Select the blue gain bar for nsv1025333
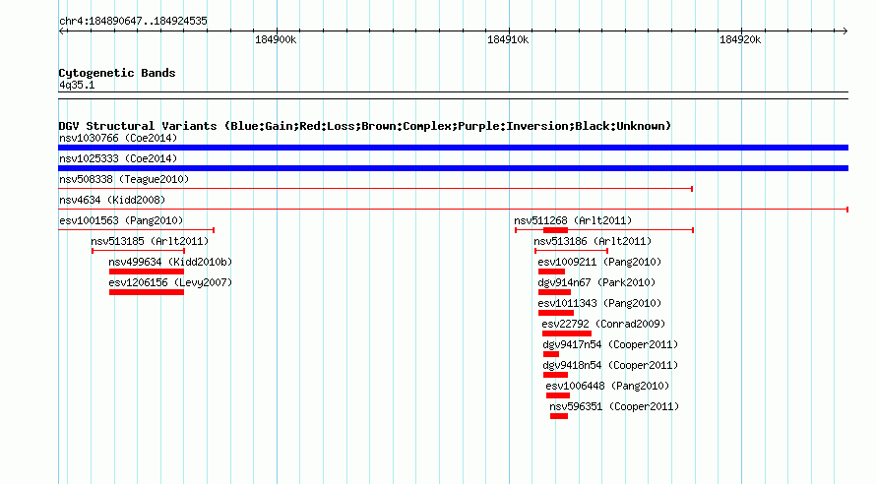 click(x=453, y=168)
